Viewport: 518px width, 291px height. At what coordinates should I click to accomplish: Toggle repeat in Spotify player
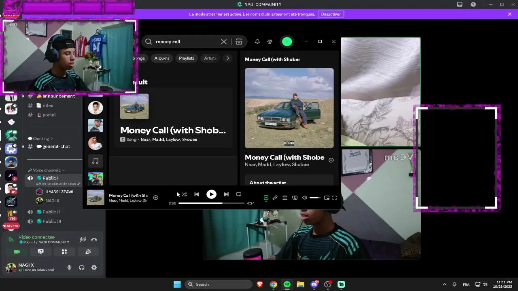point(239,194)
